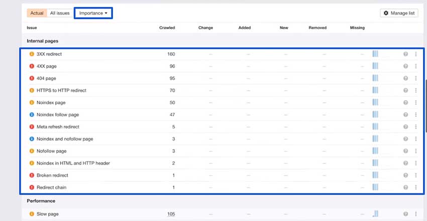Screen dimensions: 427x221
Task: Open three-dot menu for Broken redirect
Action: click(416, 175)
